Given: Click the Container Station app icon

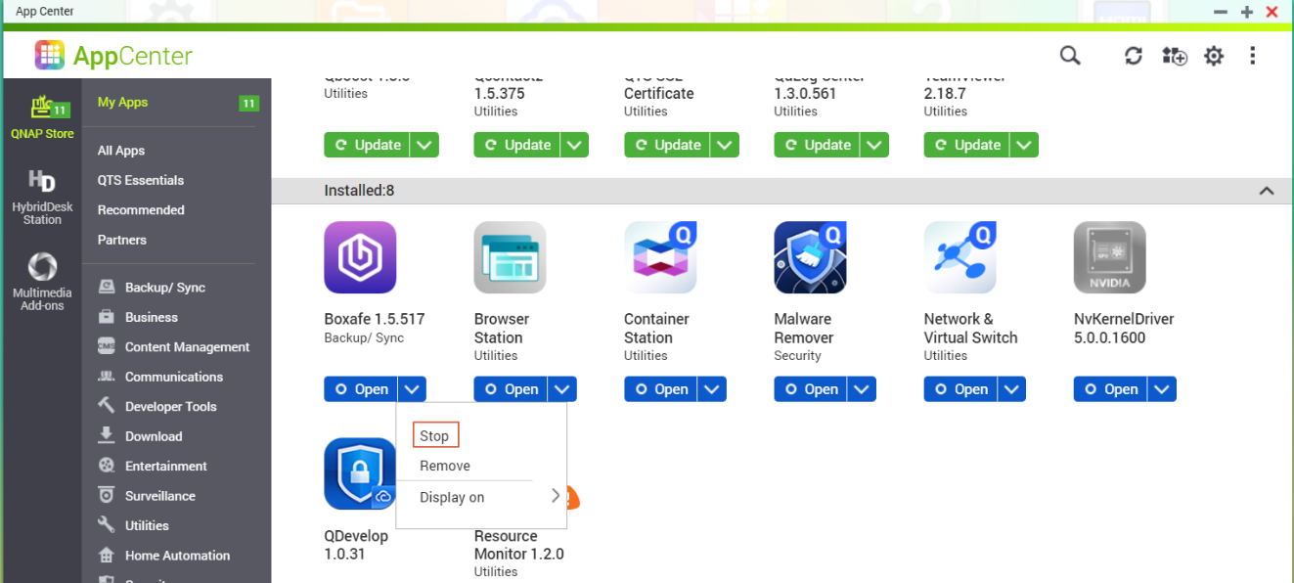Looking at the screenshot, I should tap(660, 257).
